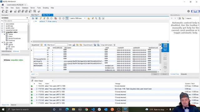Open the Snippets tab in SQL Additions
The width and height of the screenshot is (200, 112).
pos(184,74)
